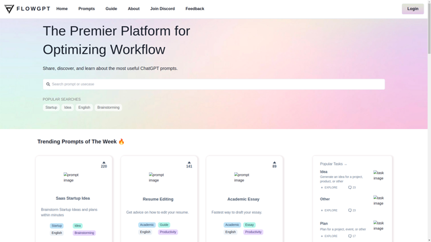The image size is (431, 242).
Task: Click the Login button
Action: click(x=413, y=9)
